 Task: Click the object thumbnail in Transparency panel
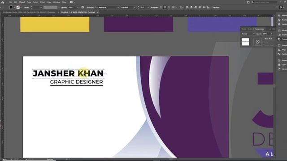tap(245, 42)
